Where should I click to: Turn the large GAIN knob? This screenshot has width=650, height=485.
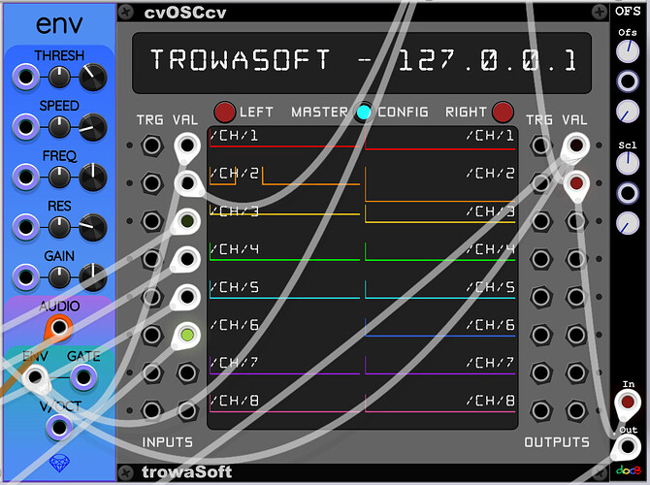[93, 277]
